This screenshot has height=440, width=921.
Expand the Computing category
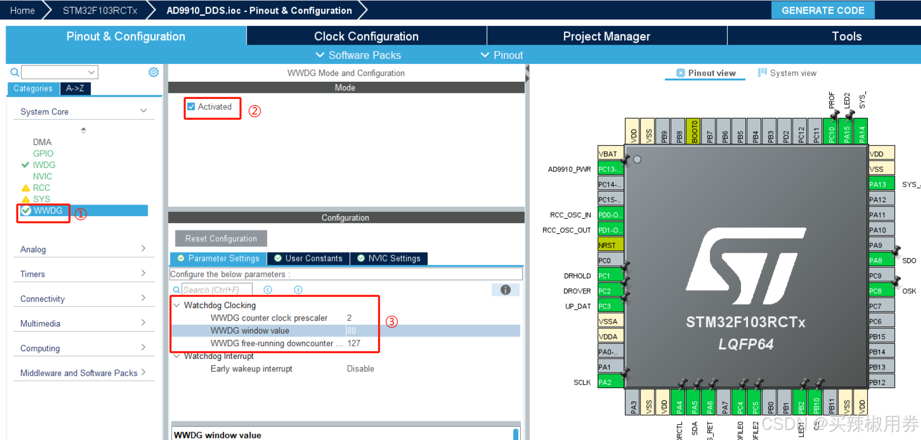pyautogui.click(x=144, y=348)
